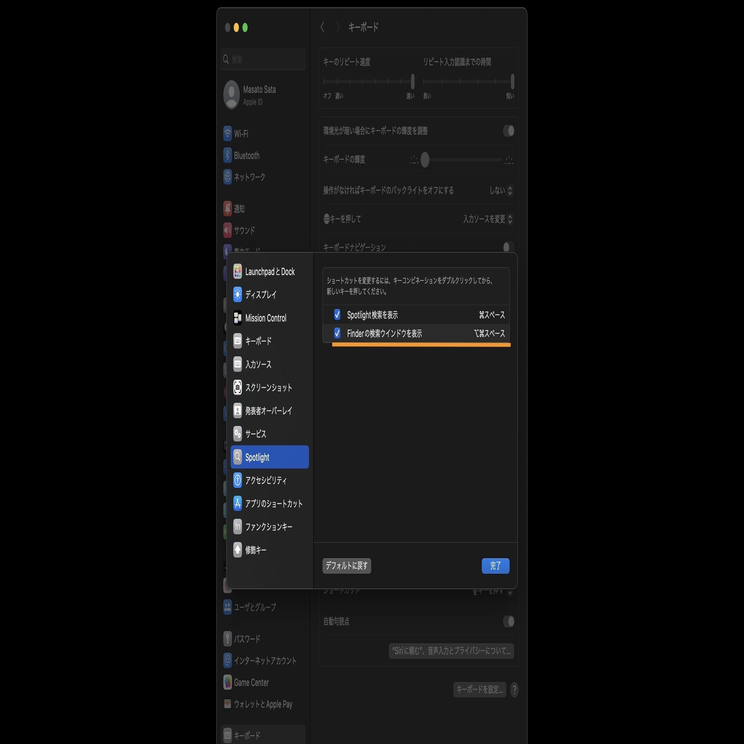Adjust the キーボードの輝度 slider
The height and width of the screenshot is (744, 744).
click(425, 160)
